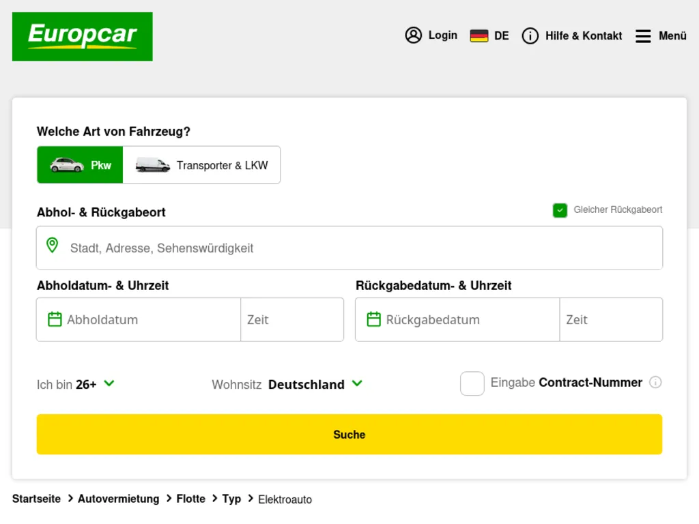Switch to Transporter & LKW tab
699x524 pixels.
[x=202, y=164]
